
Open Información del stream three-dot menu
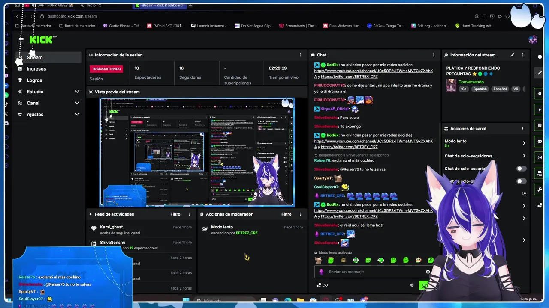tap(522, 55)
